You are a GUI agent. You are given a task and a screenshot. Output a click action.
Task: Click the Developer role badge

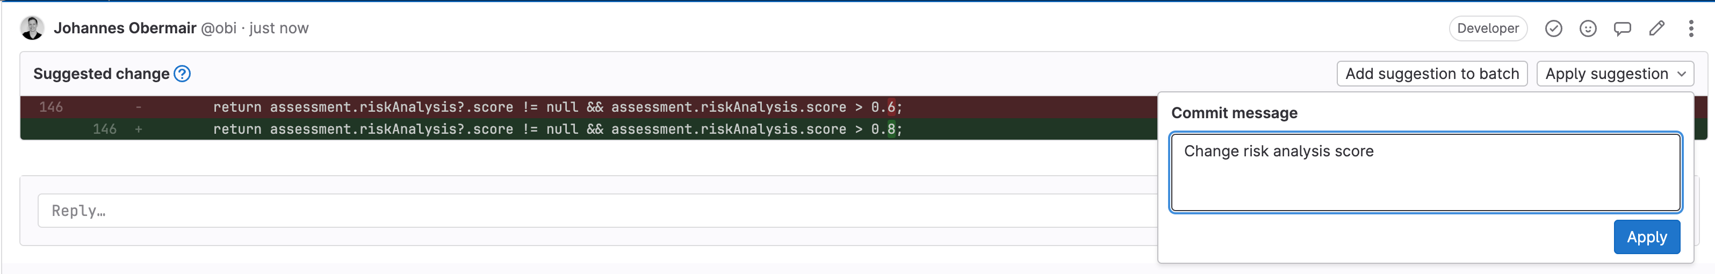[x=1487, y=28]
